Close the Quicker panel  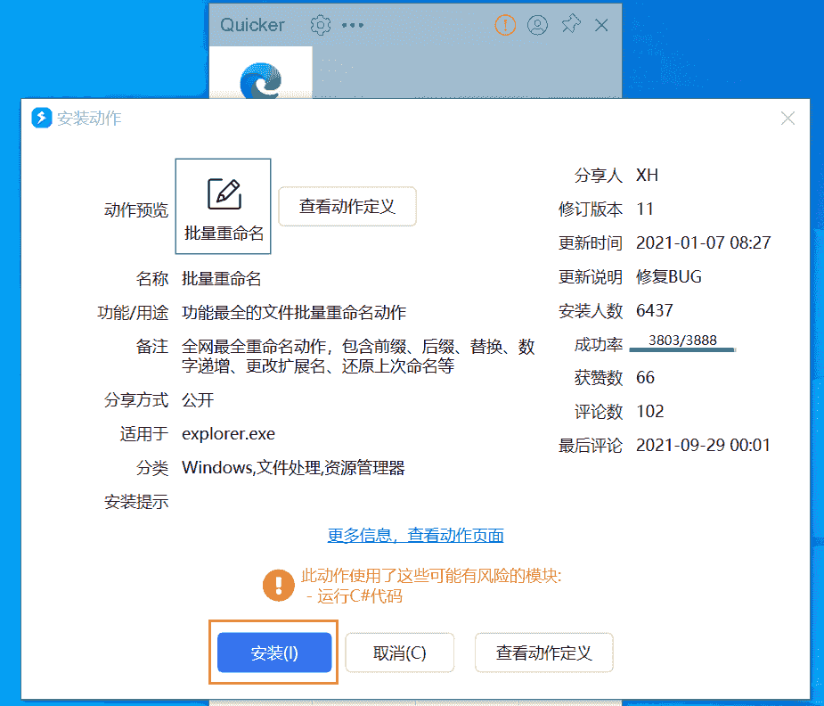tap(601, 25)
